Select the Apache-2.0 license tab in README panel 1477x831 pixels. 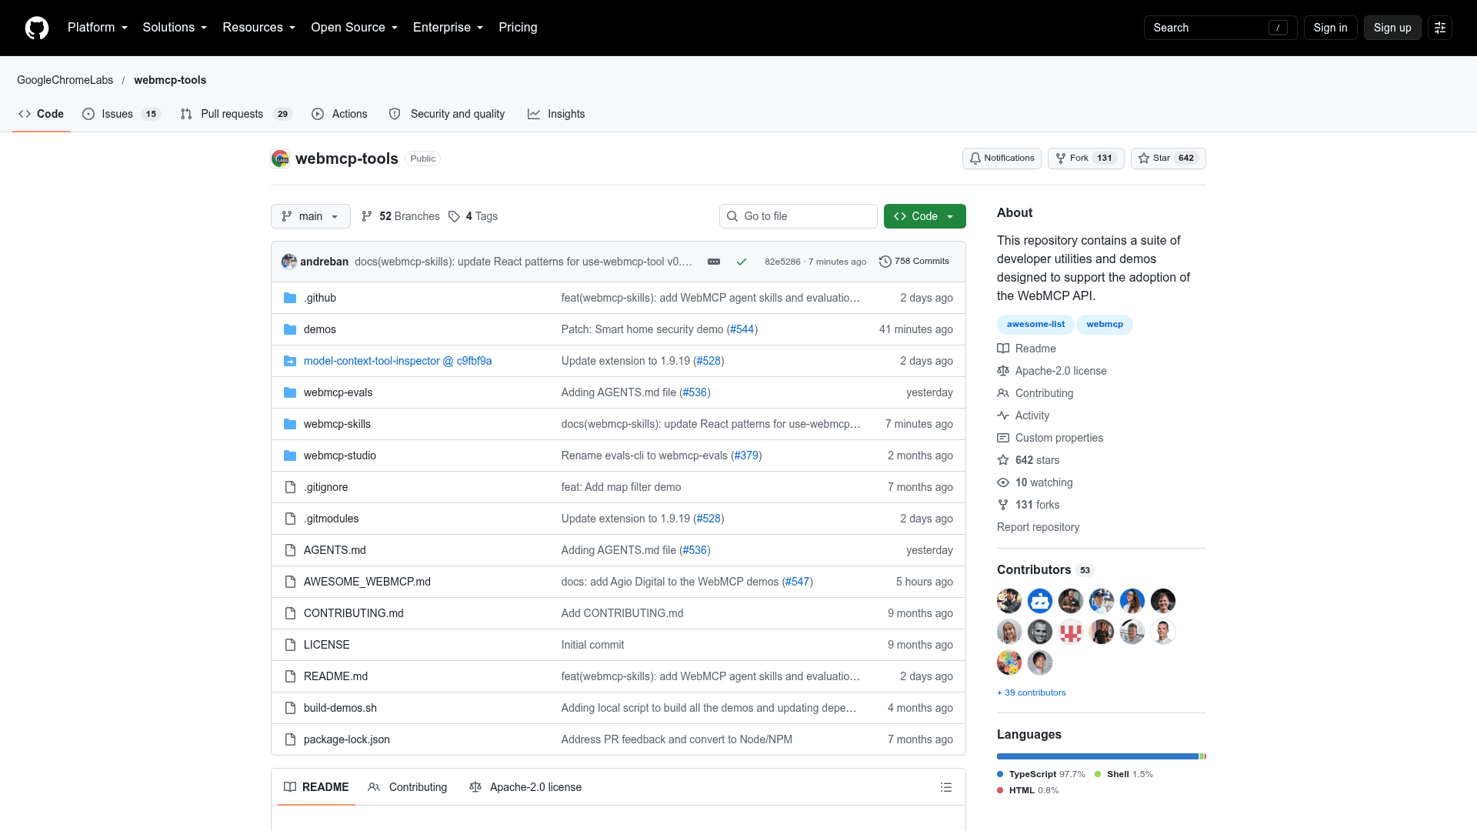pyautogui.click(x=525, y=787)
